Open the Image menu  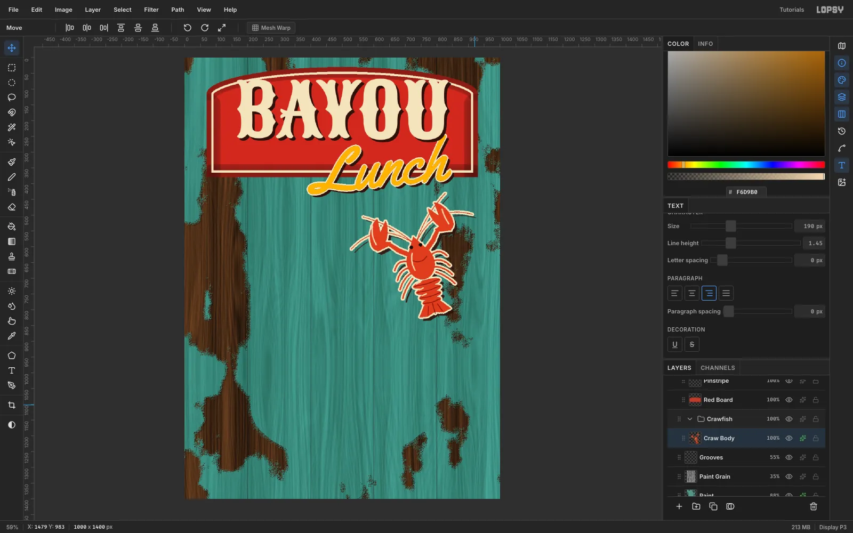tap(63, 10)
